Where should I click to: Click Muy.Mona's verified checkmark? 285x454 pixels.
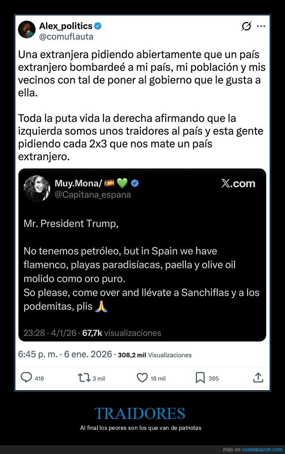point(135,183)
